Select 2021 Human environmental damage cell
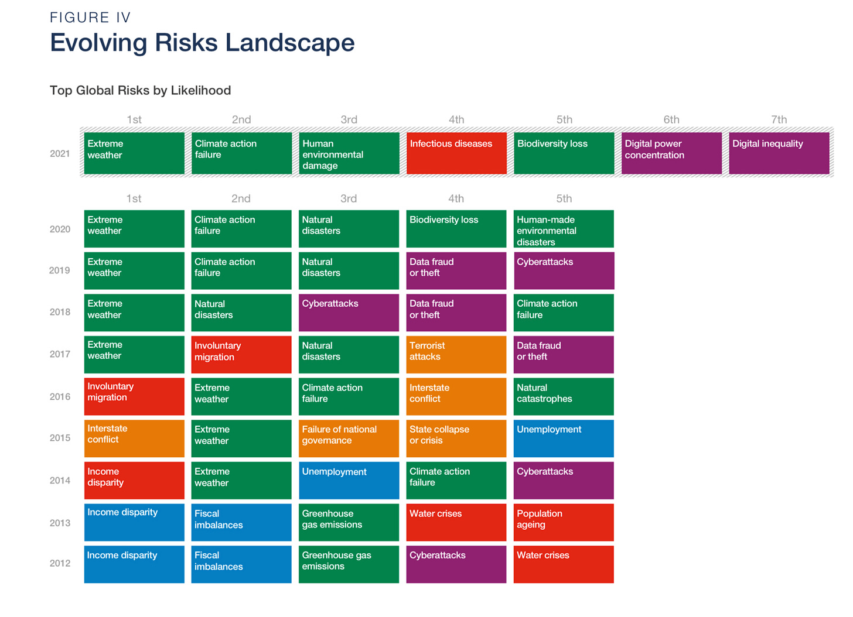853x617 pixels. pyautogui.click(x=349, y=153)
